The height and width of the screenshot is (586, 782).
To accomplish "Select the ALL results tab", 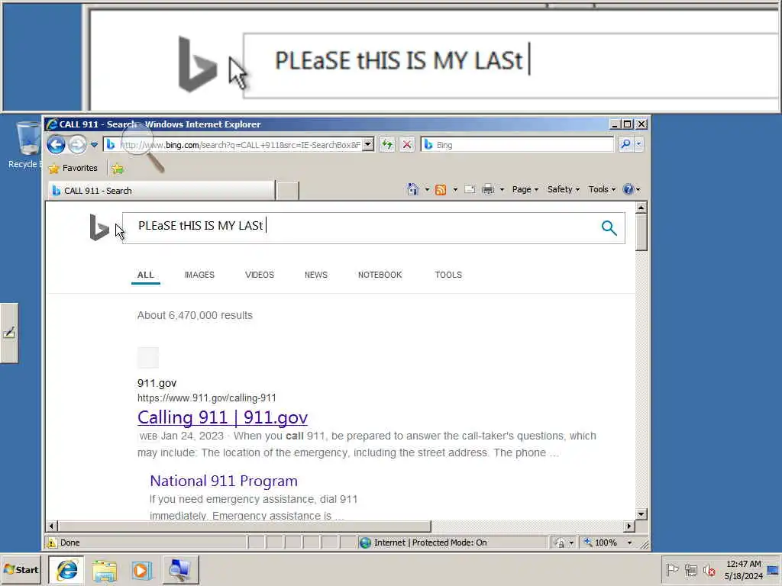I will [146, 275].
